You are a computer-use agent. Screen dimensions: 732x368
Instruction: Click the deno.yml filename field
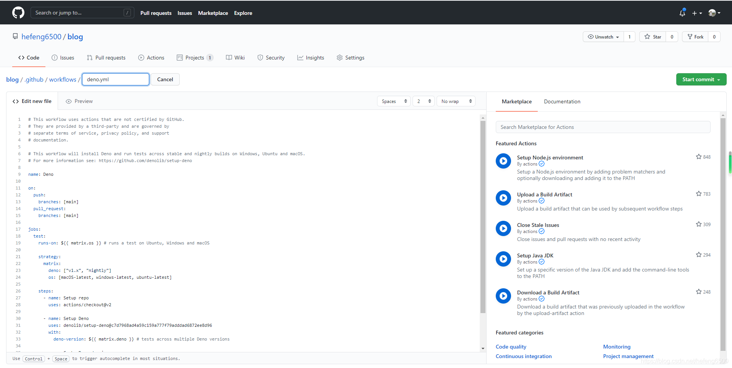pyautogui.click(x=116, y=79)
